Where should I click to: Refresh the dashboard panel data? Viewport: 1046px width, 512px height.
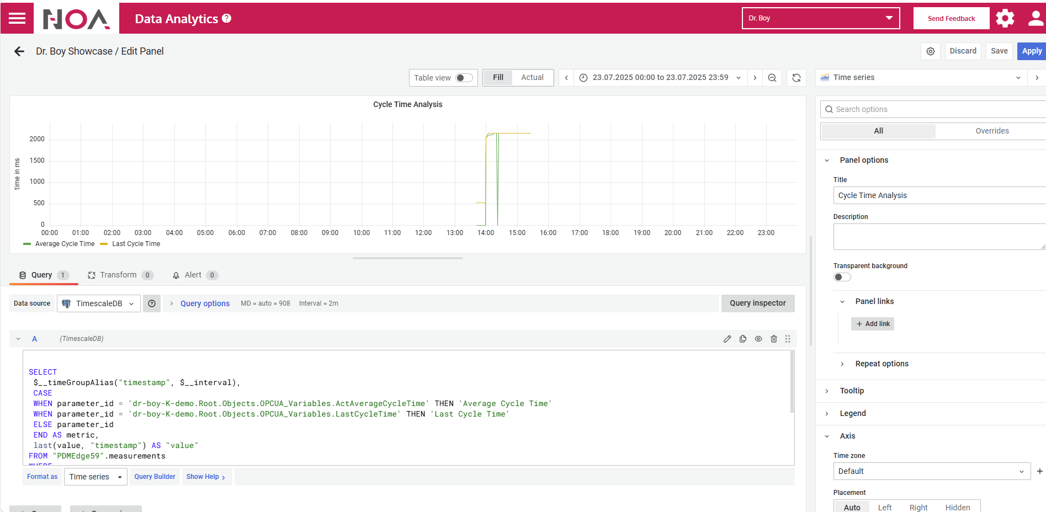pyautogui.click(x=796, y=78)
